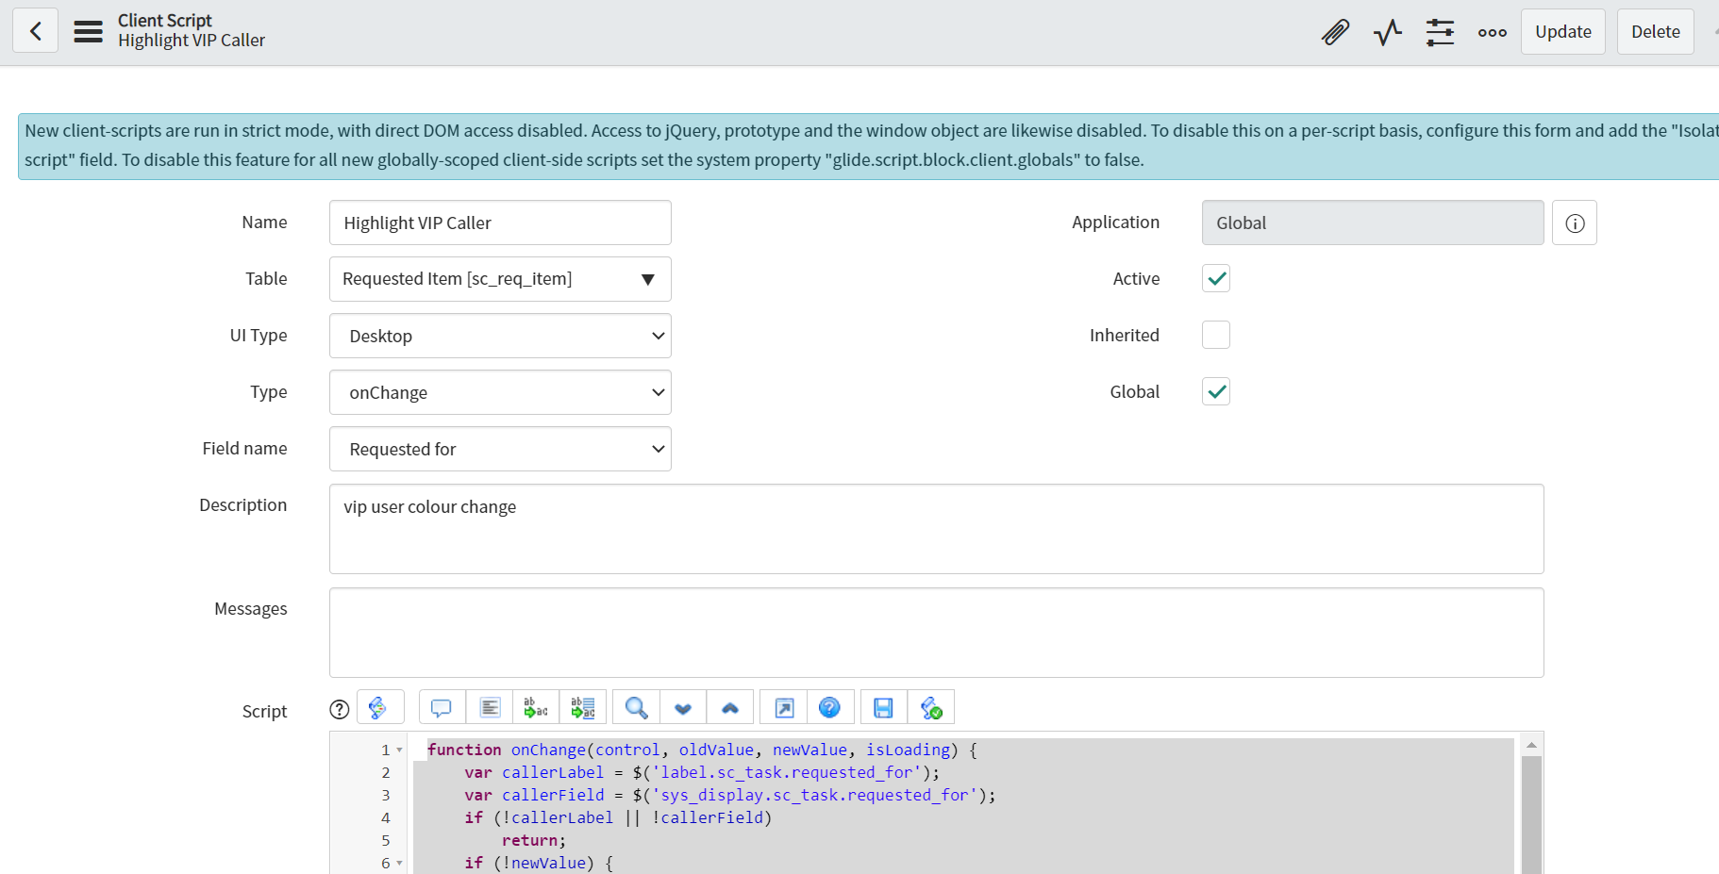Screen dimensions: 1719x874
Task: Open the script in full screen icon
Action: pos(782,706)
